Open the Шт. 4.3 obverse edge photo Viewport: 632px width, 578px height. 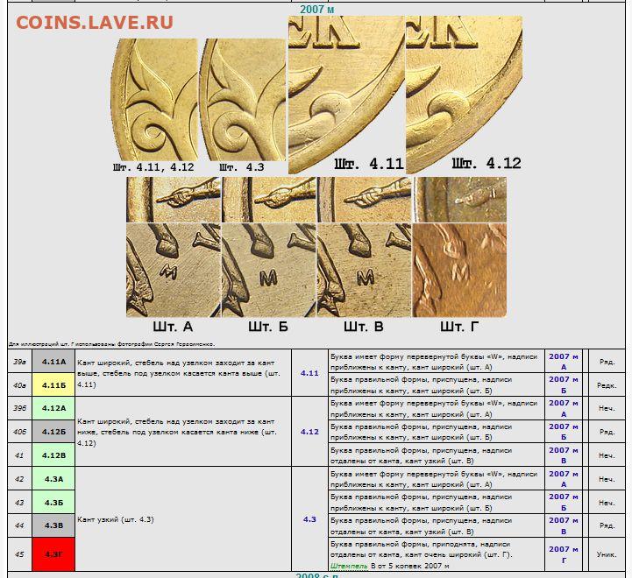click(243, 100)
